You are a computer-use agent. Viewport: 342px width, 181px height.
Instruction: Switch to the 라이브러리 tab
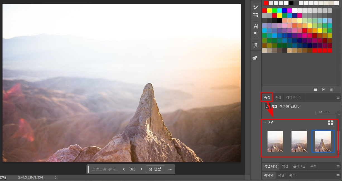tap(294, 97)
